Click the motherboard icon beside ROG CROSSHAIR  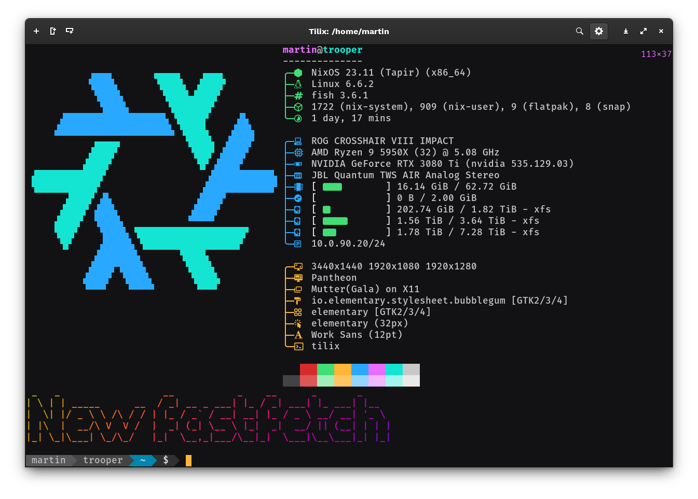click(x=298, y=141)
